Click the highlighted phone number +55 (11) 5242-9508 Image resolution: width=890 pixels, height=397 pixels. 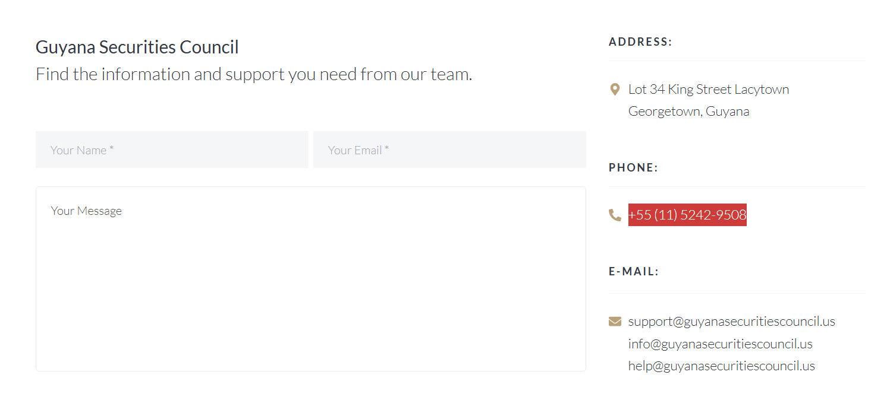point(687,215)
